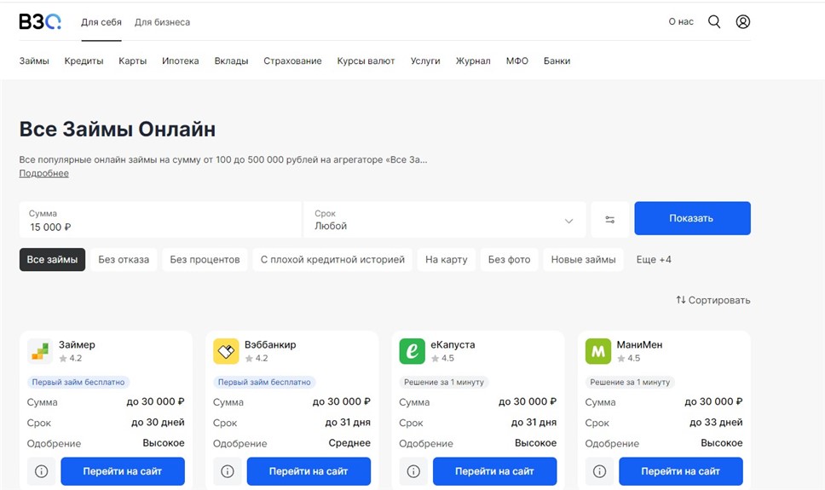The width and height of the screenshot is (825, 490).
Task: Click the ВЗО logo
Action: (x=40, y=21)
